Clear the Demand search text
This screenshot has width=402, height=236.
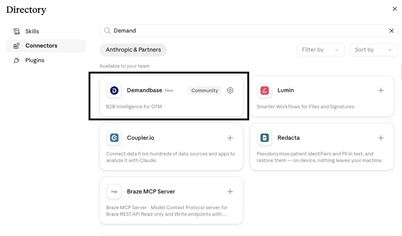pyautogui.click(x=391, y=31)
